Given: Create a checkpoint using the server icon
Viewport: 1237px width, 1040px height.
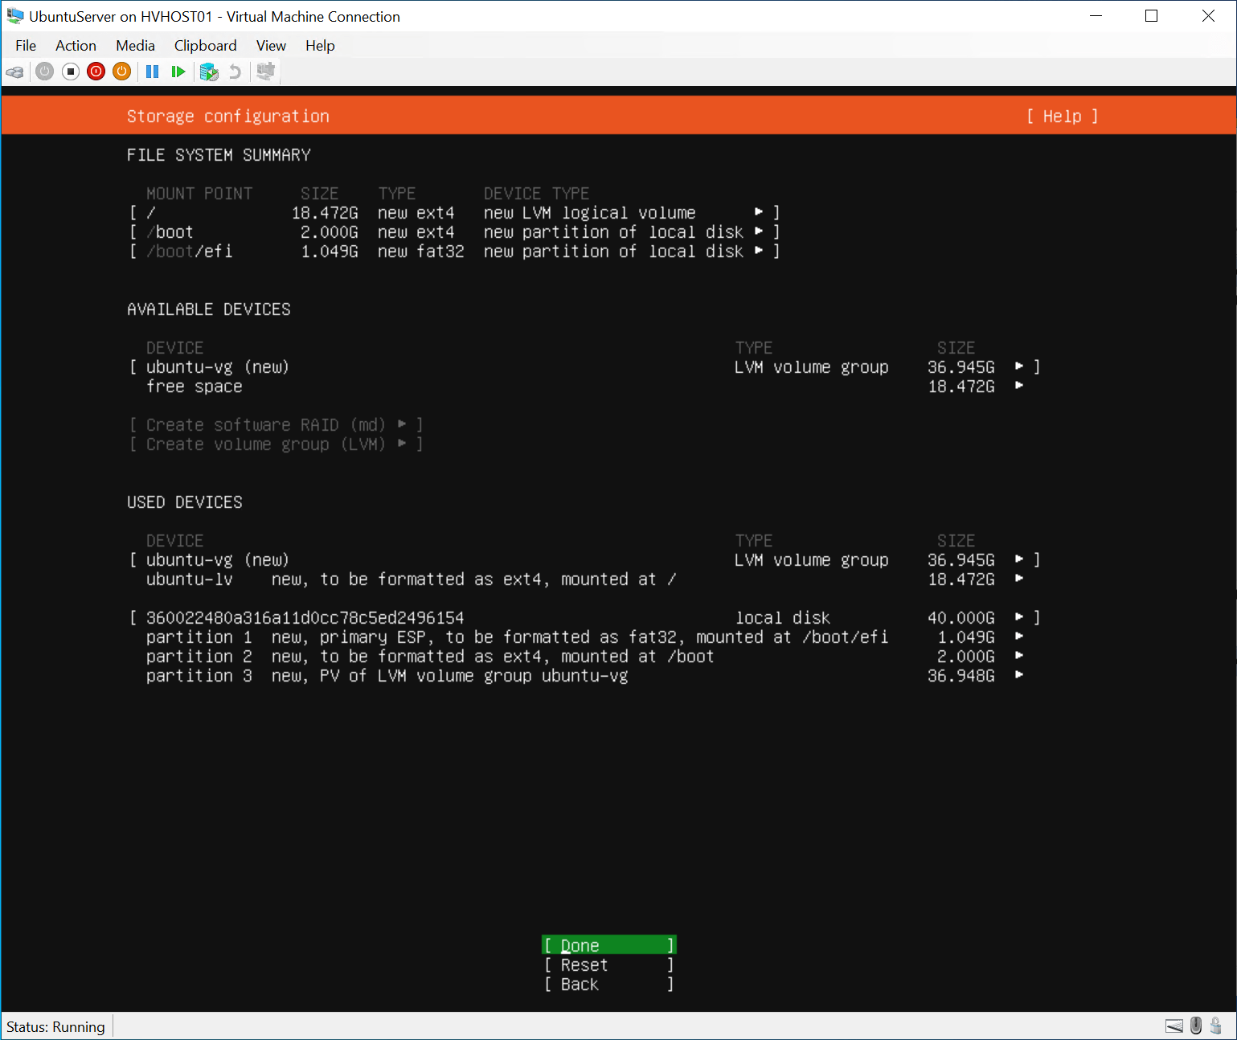Looking at the screenshot, I should point(209,72).
